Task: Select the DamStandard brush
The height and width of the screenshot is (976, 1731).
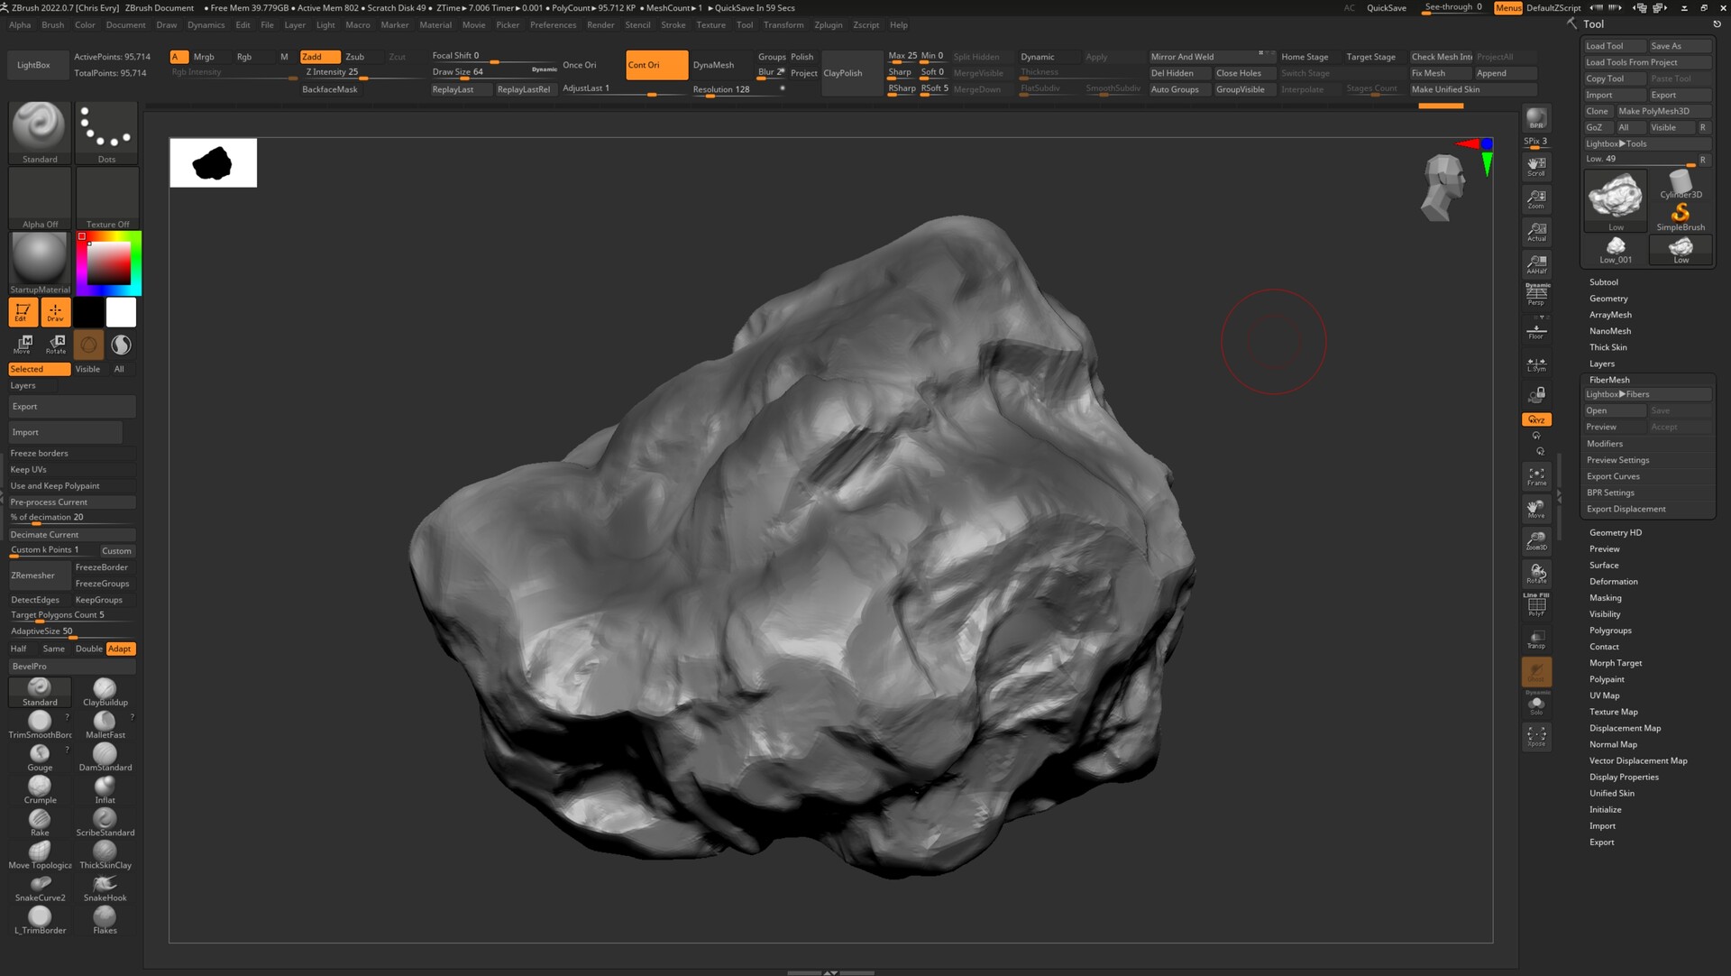Action: 105,757
